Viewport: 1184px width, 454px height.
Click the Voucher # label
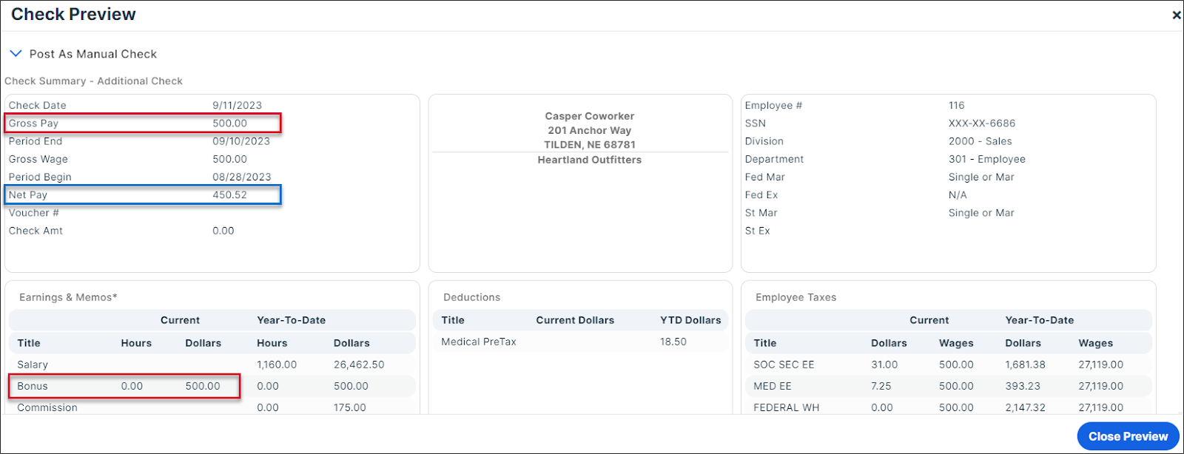pos(34,213)
